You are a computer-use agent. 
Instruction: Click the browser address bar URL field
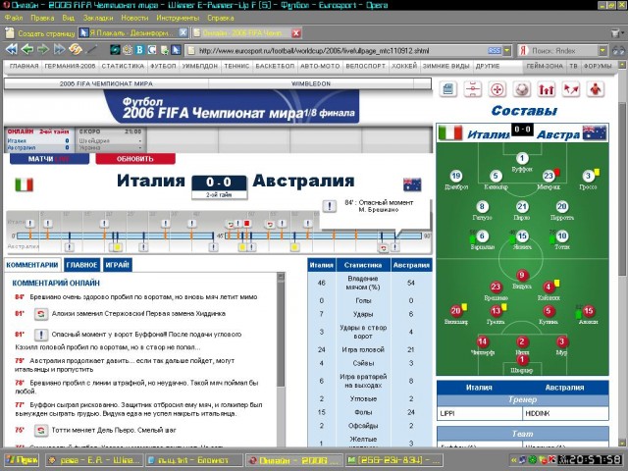(339, 51)
